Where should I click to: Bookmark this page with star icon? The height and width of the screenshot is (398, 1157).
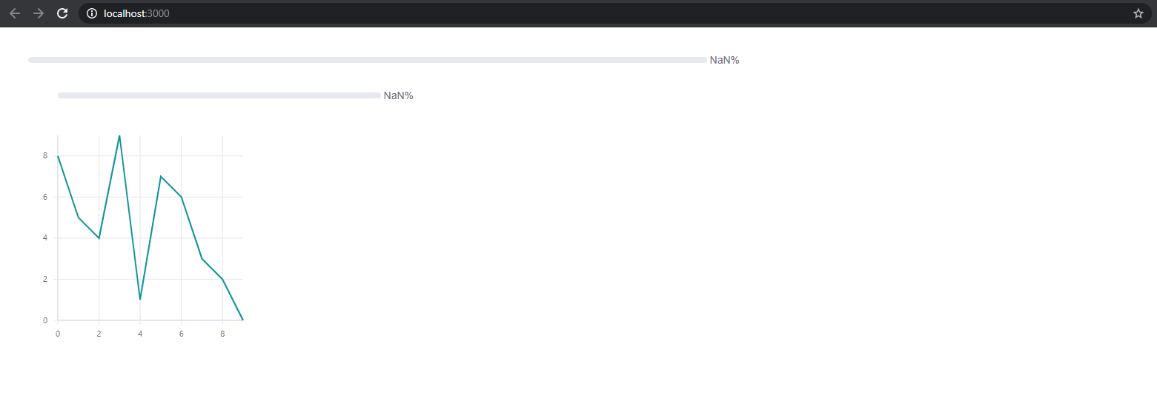pos(1138,13)
